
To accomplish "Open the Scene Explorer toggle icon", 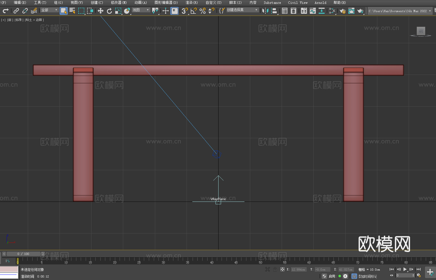I will [x=285, y=11].
